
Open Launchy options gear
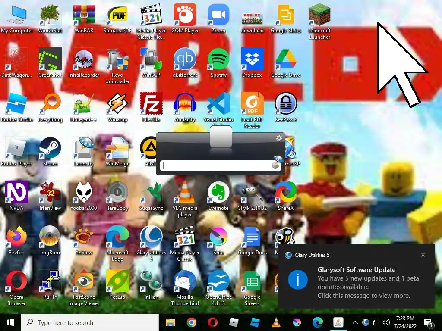pos(279,138)
